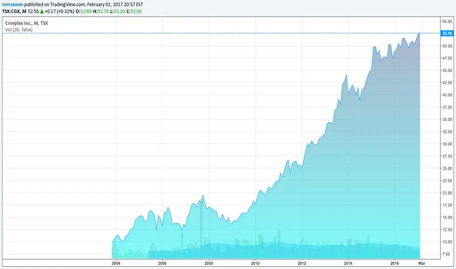Click the latest price point at chart's right end
Screen dimensions: 456x269
tap(420, 33)
